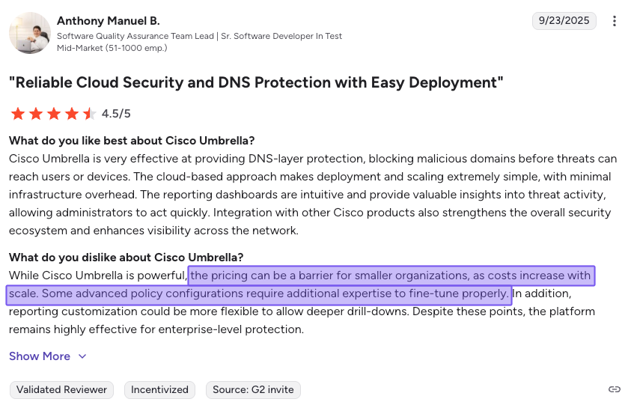Click the Software Quality Assurance Team Lead job title

(x=199, y=36)
